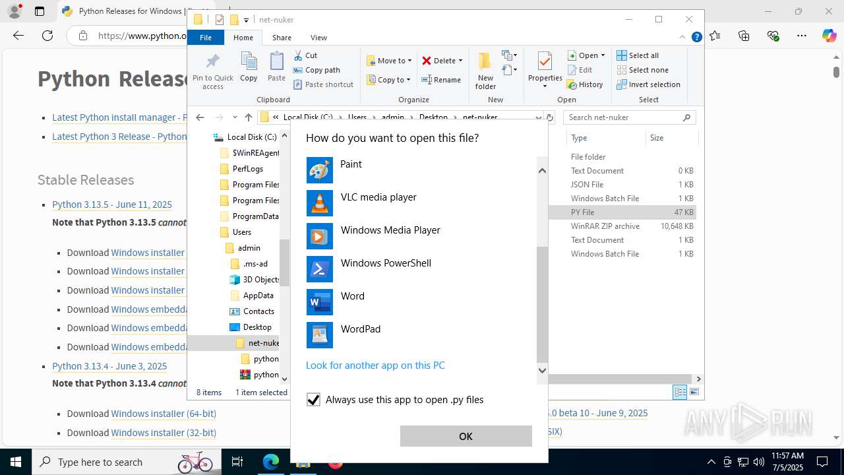Click Invert selection in ribbon
844x475 pixels.
(648, 84)
